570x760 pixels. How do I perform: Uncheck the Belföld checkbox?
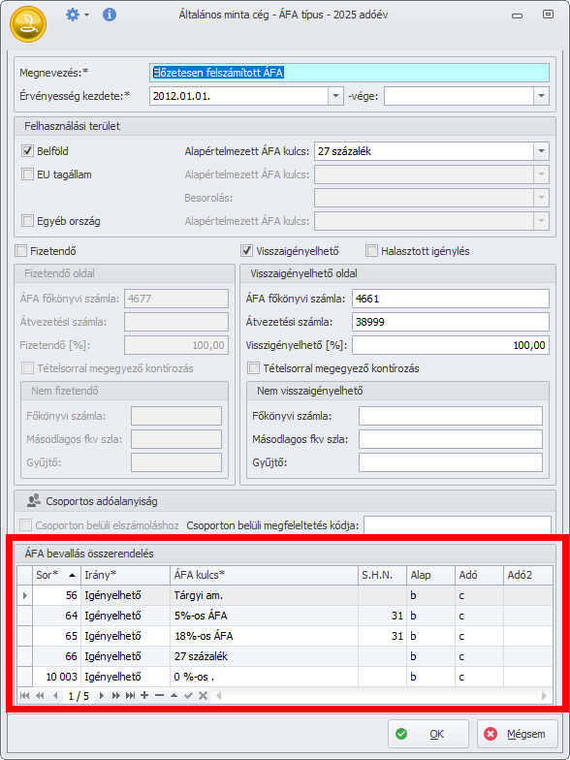click(x=27, y=151)
